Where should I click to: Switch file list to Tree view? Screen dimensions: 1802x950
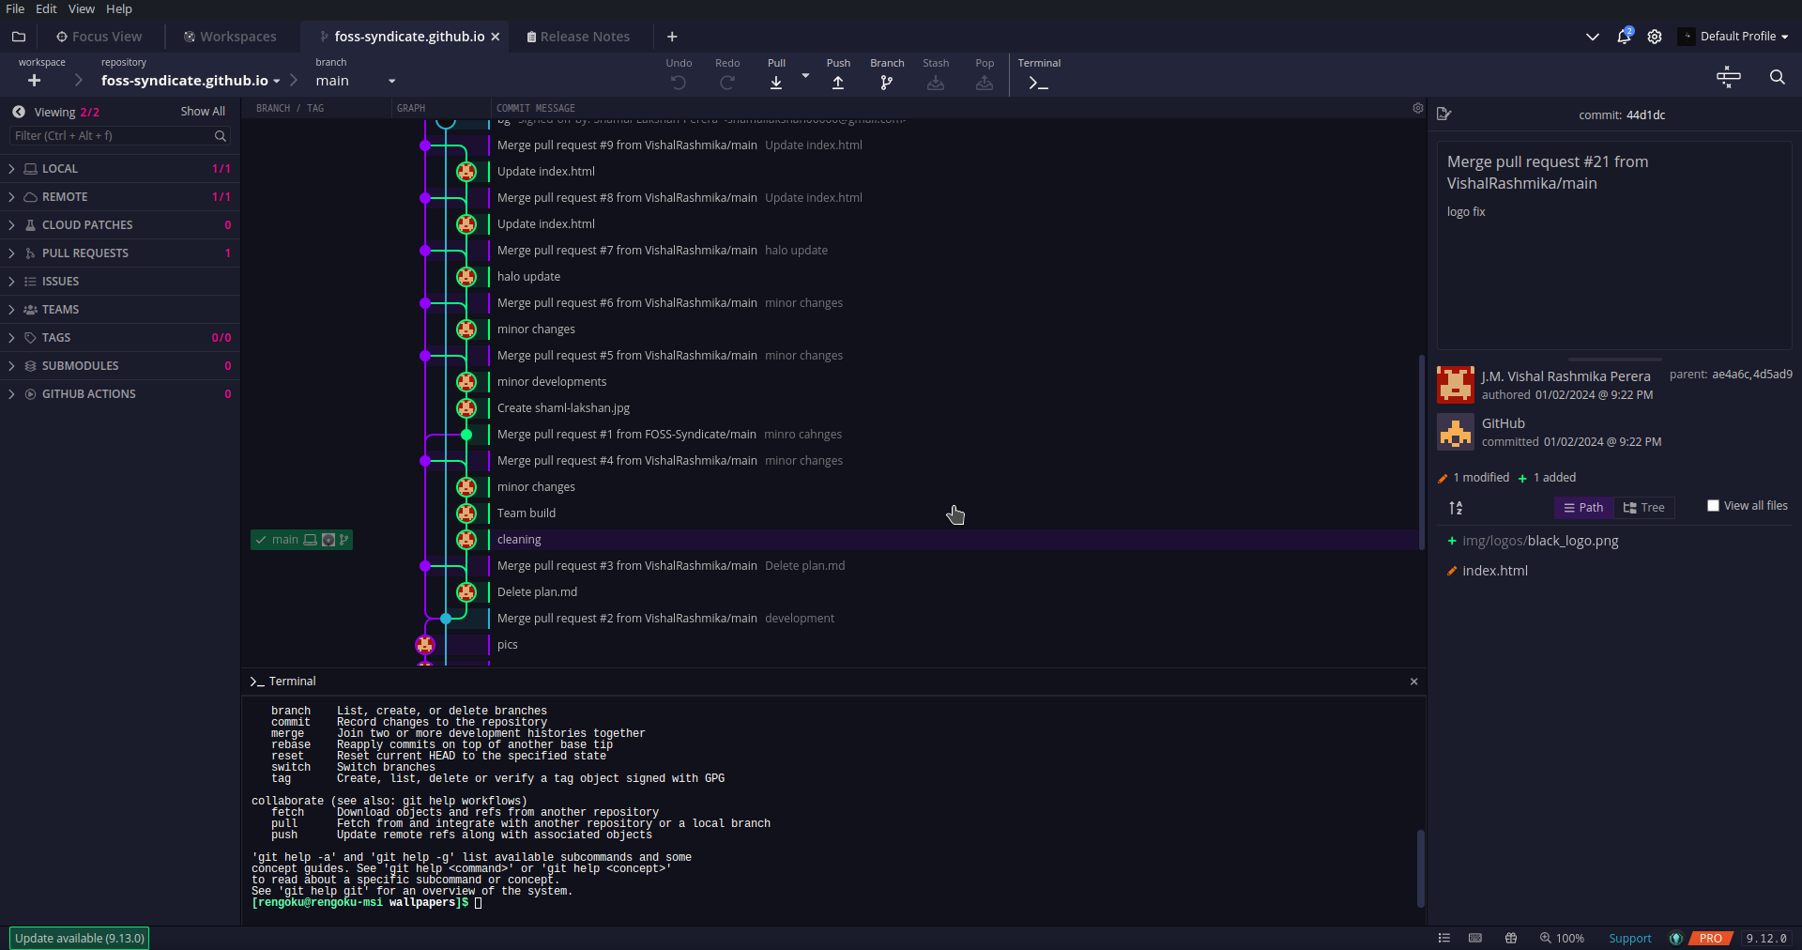[x=1644, y=508]
